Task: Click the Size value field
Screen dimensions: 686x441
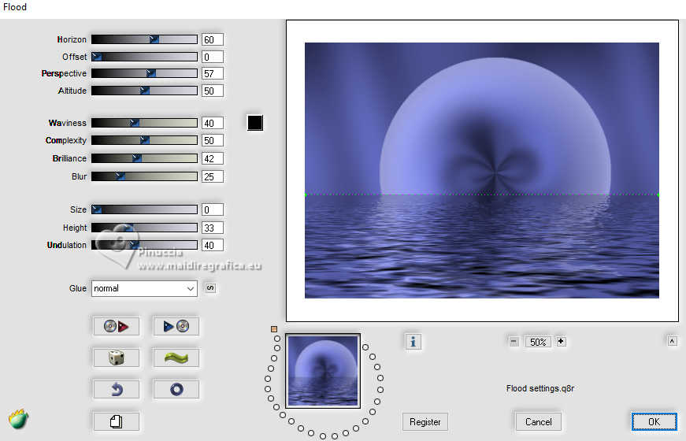Action: point(213,209)
